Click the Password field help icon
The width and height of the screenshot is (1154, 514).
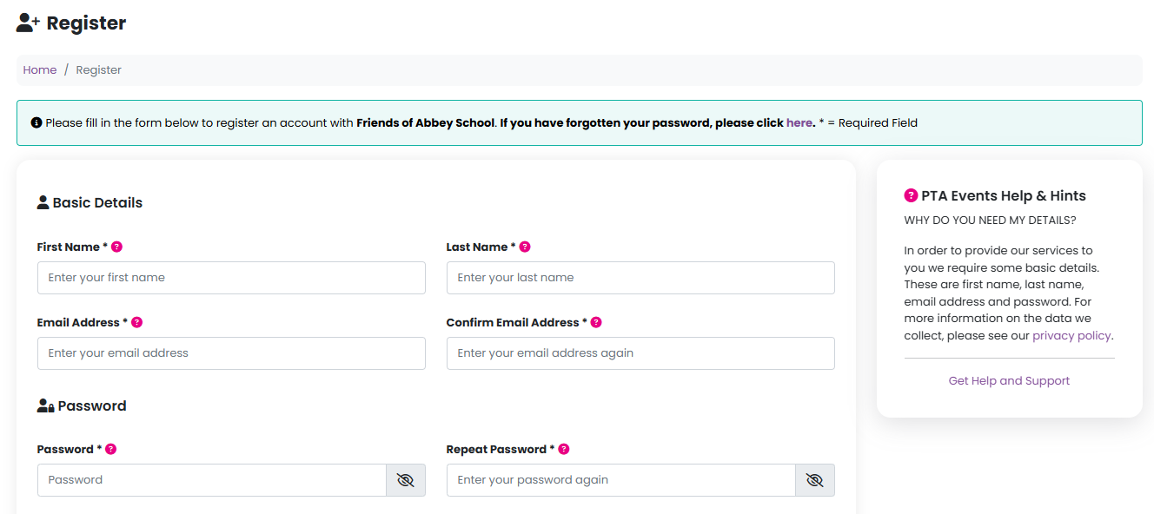110,449
